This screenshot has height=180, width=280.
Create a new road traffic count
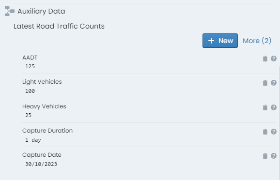coord(220,41)
